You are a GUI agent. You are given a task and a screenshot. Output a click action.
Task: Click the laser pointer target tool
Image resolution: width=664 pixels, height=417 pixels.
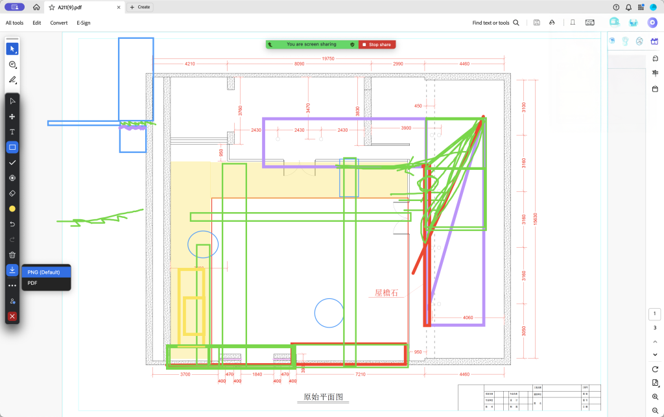(x=12, y=178)
